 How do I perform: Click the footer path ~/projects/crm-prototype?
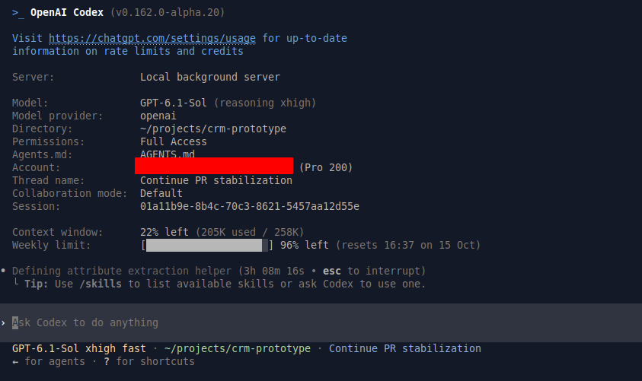click(x=238, y=349)
